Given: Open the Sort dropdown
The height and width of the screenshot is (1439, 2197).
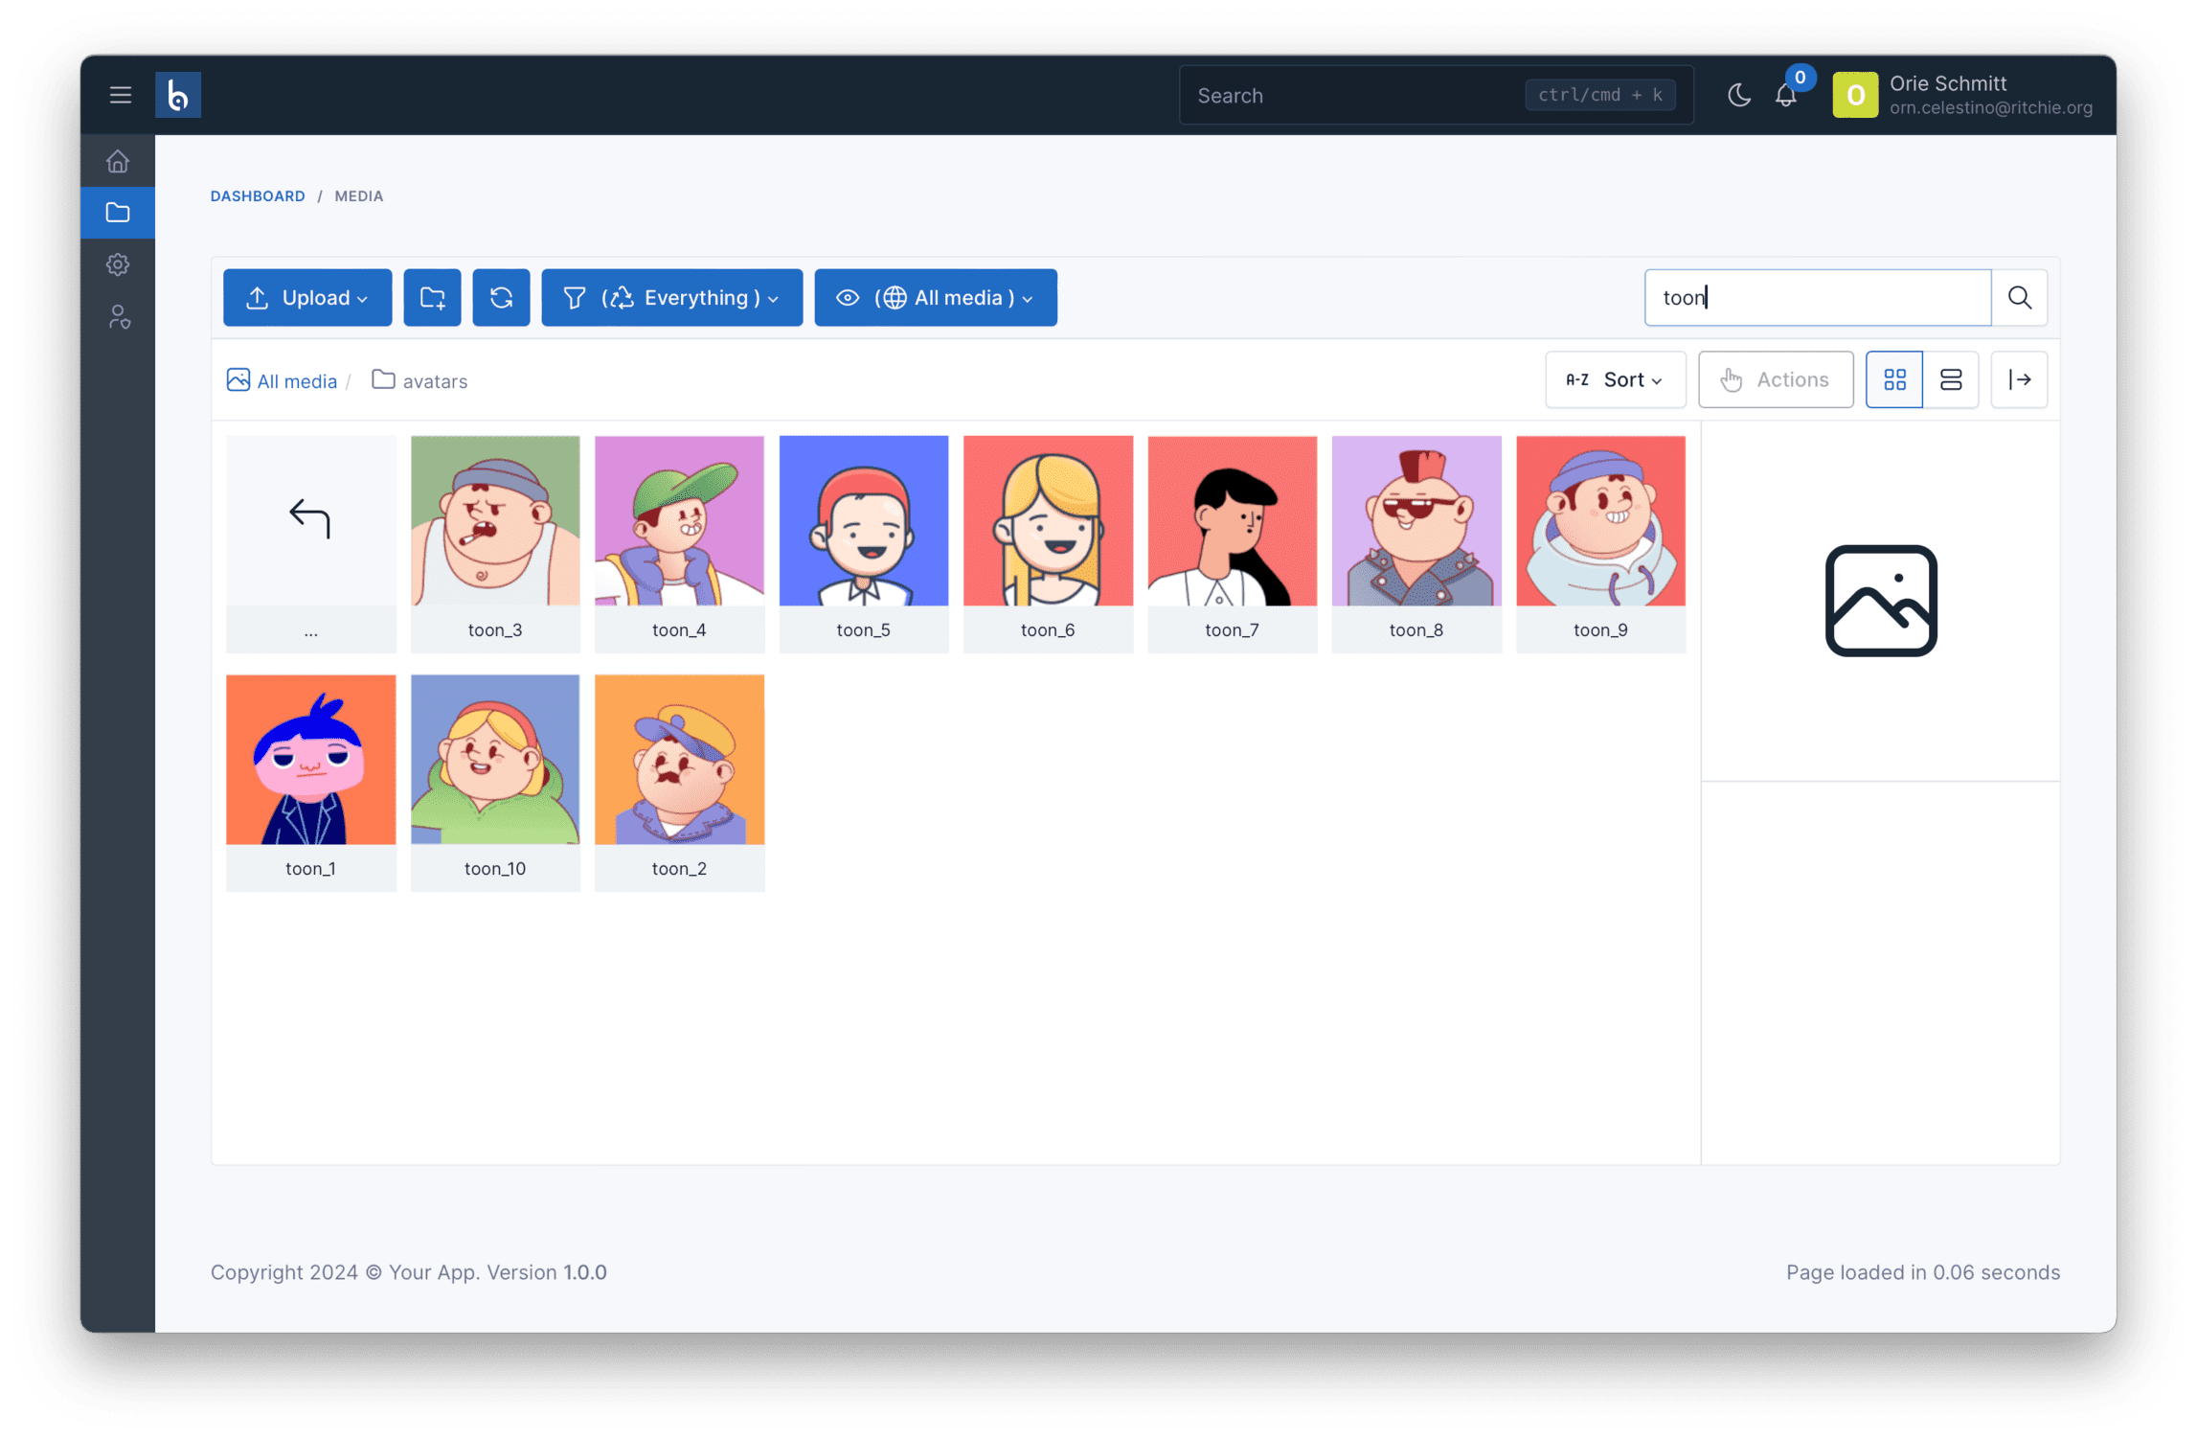Looking at the screenshot, I should click(1615, 380).
